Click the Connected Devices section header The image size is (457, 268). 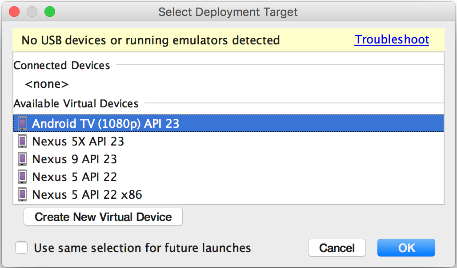(x=61, y=65)
